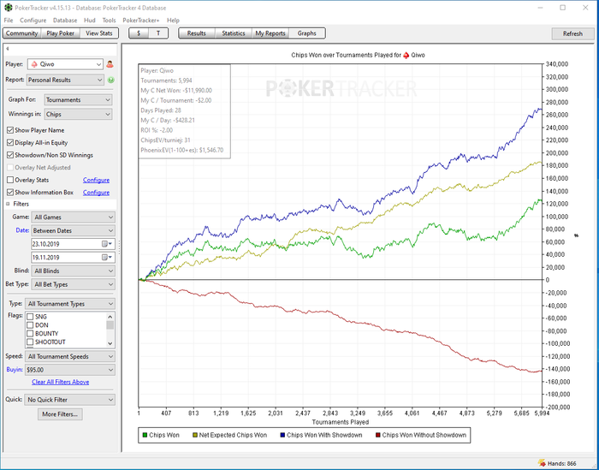The image size is (599, 470).
Task: Open calendar picker for start date 23.10.2019
Action: 107,244
